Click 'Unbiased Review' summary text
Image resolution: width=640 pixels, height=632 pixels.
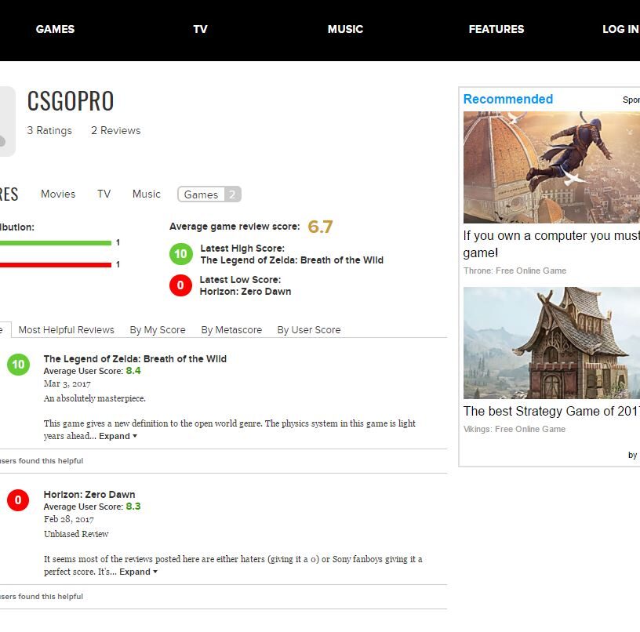tap(76, 534)
